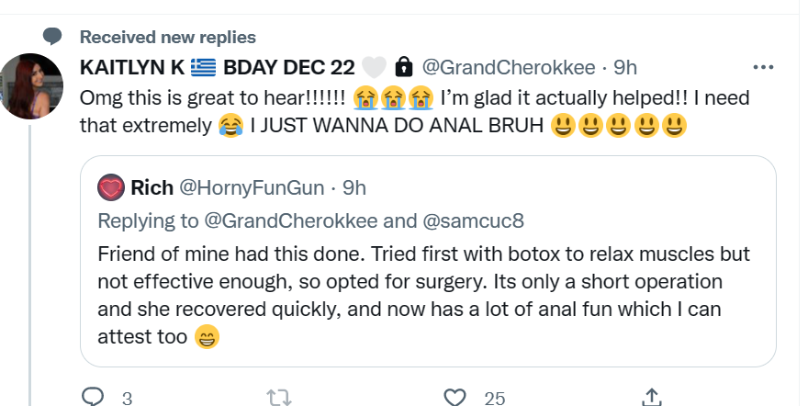This screenshot has width=808, height=406.
Task: Like the tweet with the heart icon
Action: (x=455, y=396)
